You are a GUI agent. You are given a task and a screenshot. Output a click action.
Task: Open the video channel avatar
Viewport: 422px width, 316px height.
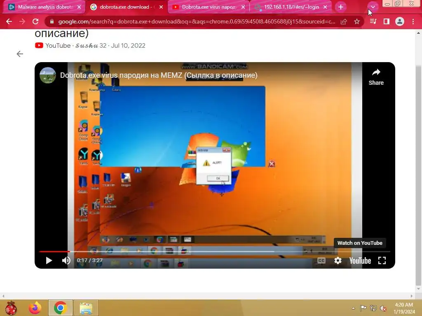tap(48, 75)
